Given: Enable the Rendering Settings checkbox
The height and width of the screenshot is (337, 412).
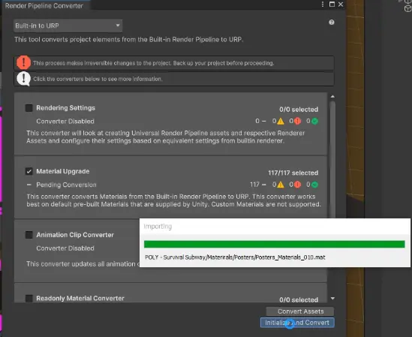Looking at the screenshot, I should (29, 108).
